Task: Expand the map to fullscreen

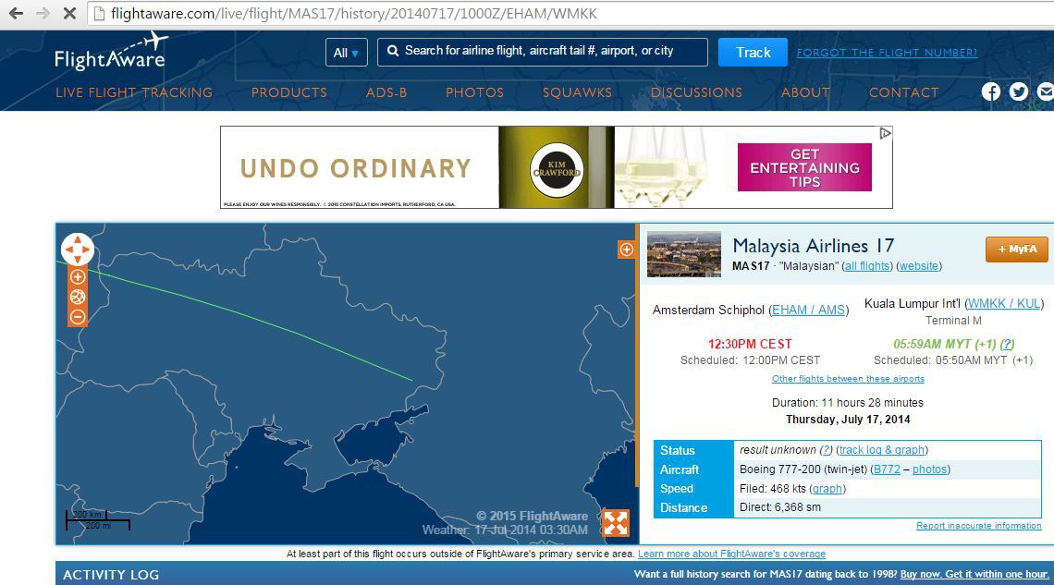Action: [616, 522]
